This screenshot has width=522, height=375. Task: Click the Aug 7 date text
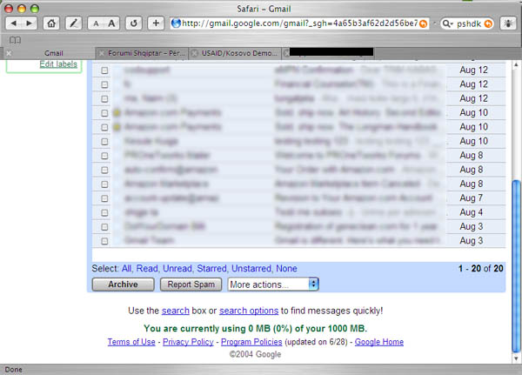click(x=471, y=198)
